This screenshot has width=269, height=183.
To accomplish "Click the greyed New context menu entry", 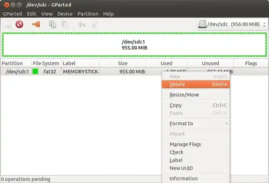I will [x=196, y=77].
